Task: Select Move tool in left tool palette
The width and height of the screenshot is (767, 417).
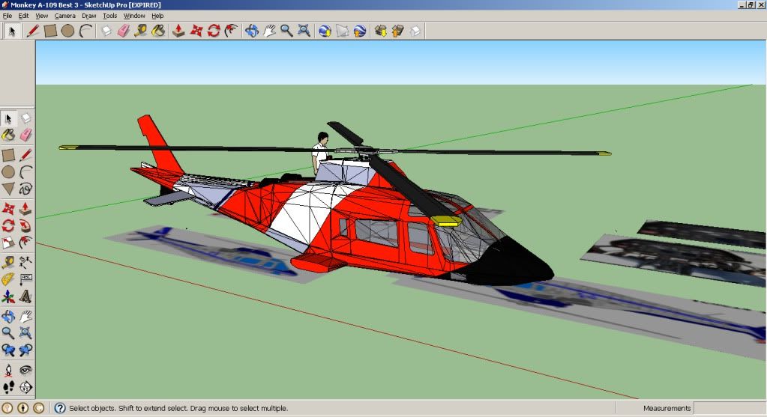Action: point(8,208)
